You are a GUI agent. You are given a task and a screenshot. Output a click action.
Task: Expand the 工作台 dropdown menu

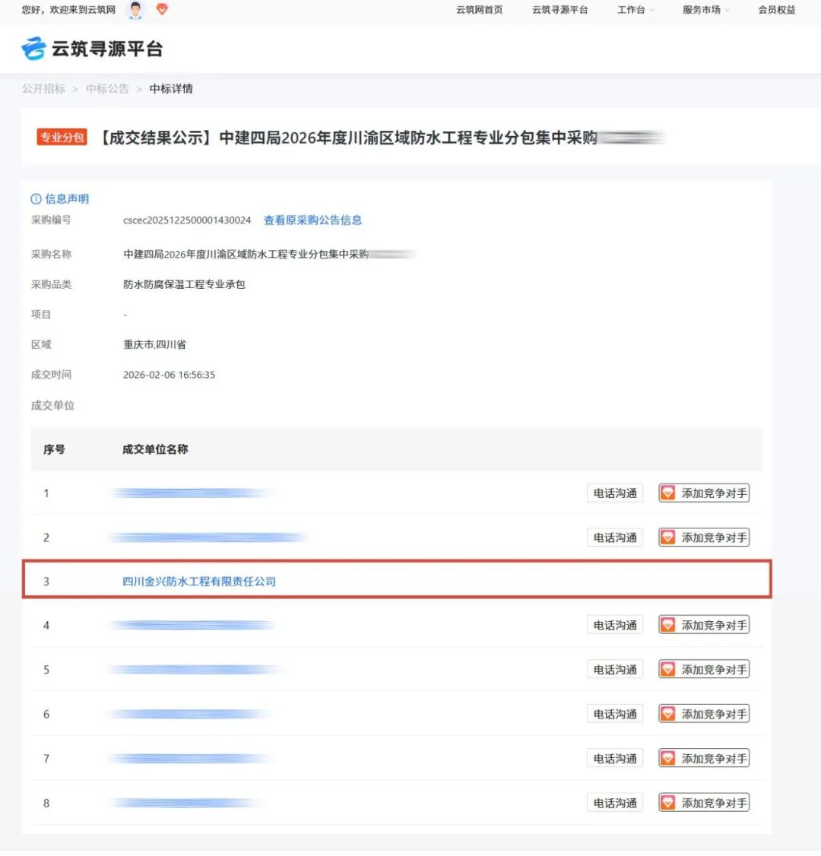630,11
